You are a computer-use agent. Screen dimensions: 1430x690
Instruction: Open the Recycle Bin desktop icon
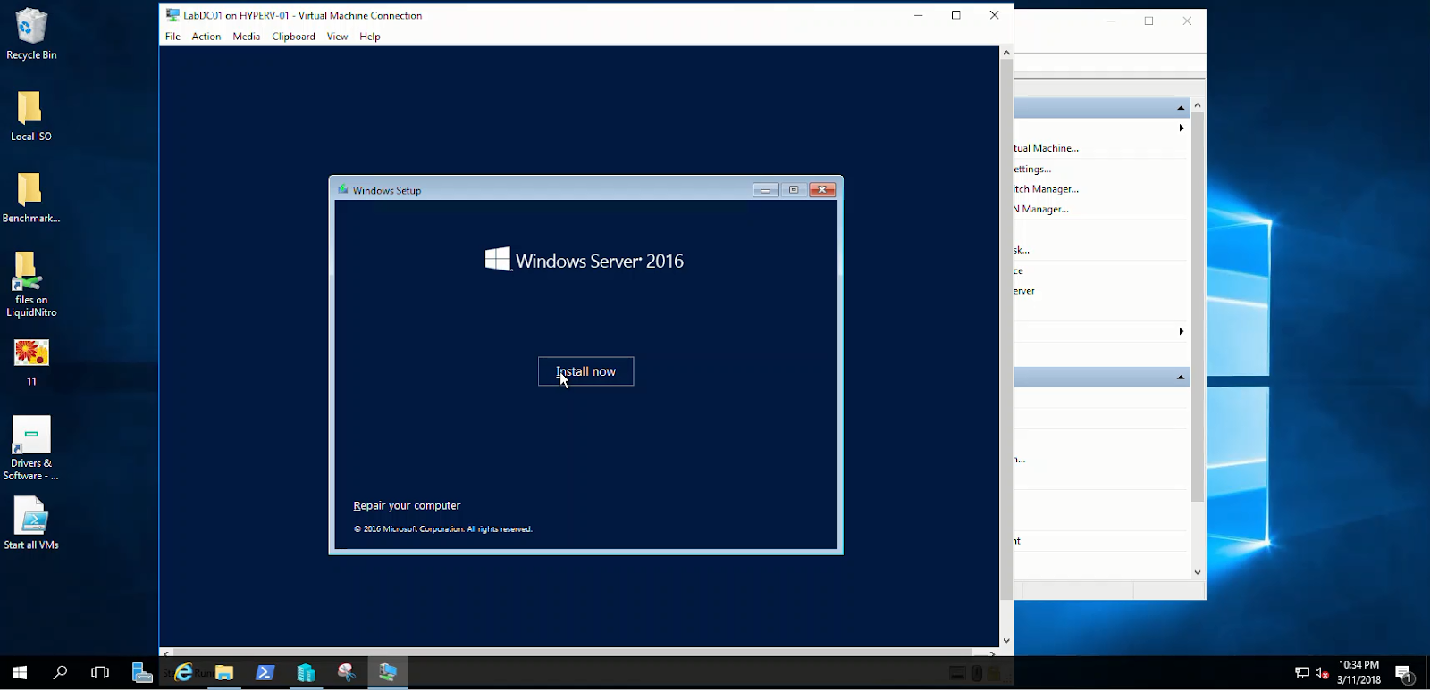(31, 35)
